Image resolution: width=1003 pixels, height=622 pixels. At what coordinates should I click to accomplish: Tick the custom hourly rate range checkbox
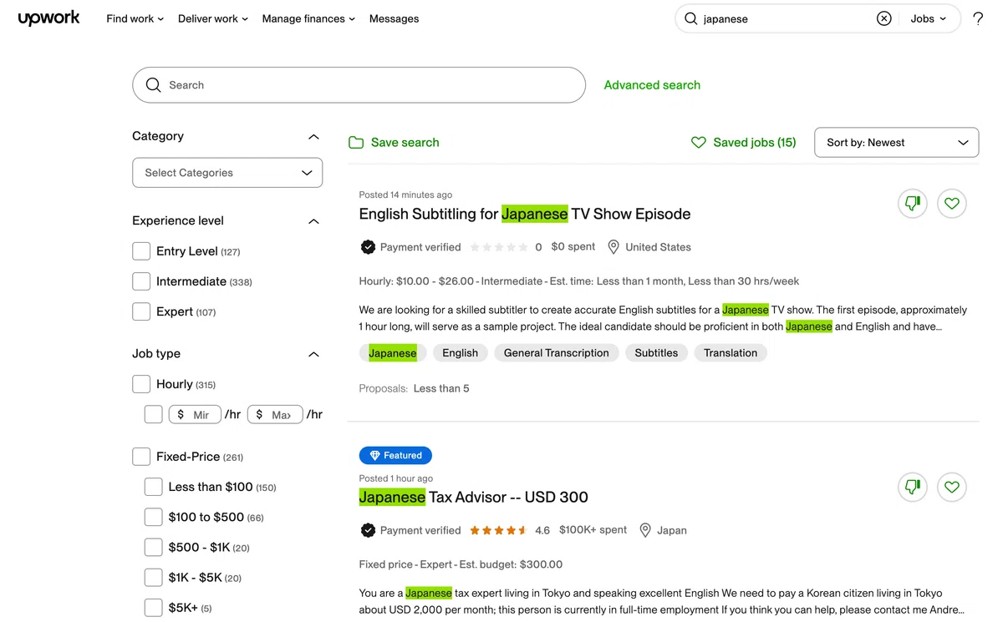(x=154, y=414)
